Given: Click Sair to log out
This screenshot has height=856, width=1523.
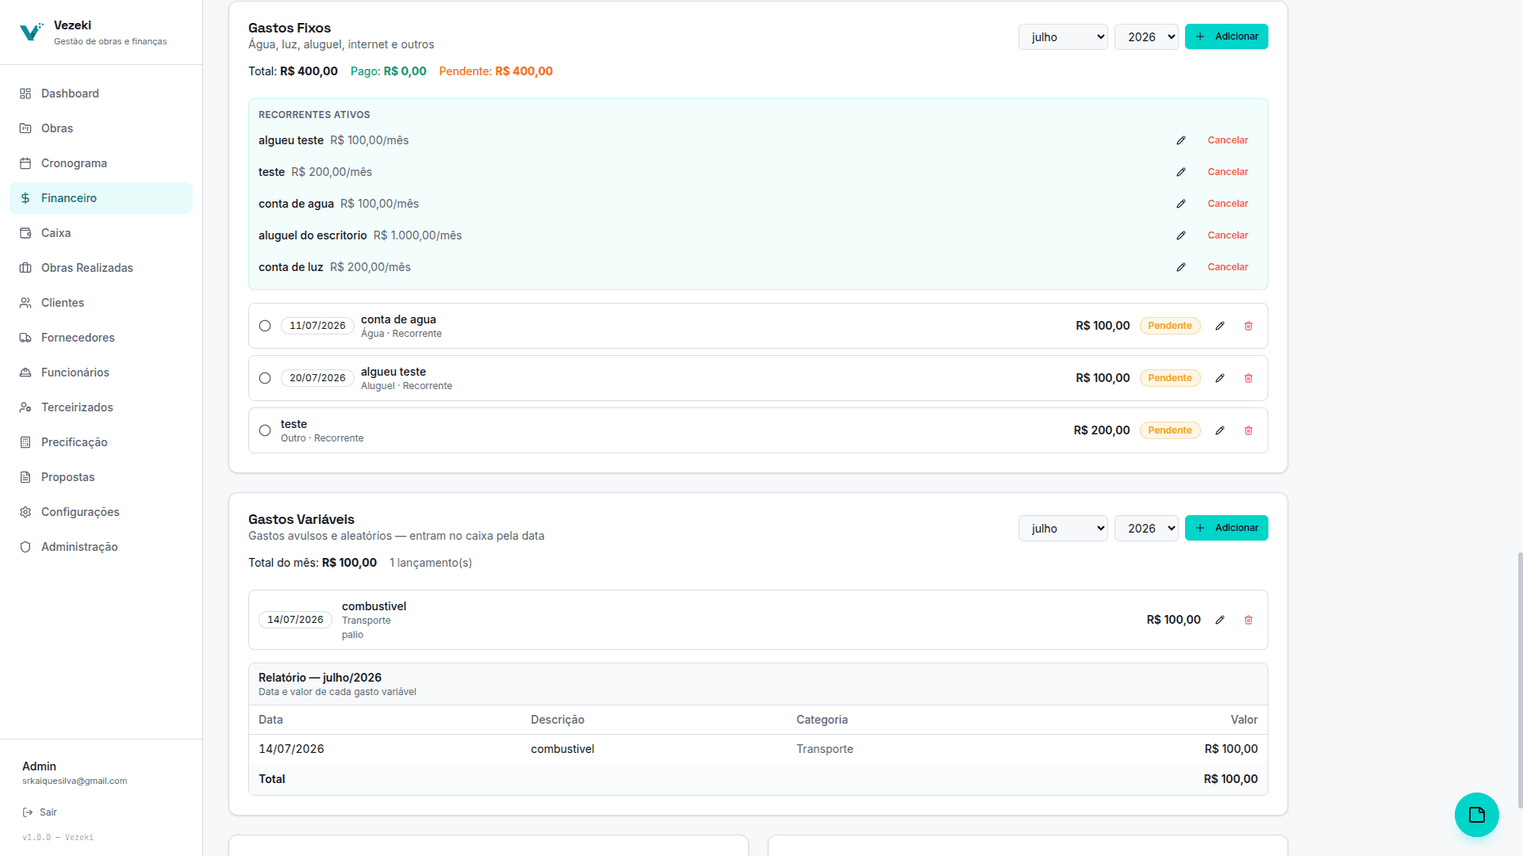Looking at the screenshot, I should pyautogui.click(x=40, y=812).
